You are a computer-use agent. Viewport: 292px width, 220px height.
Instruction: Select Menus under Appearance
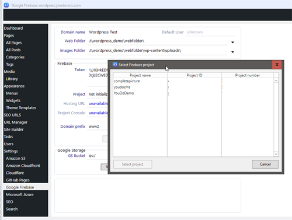click(x=12, y=93)
